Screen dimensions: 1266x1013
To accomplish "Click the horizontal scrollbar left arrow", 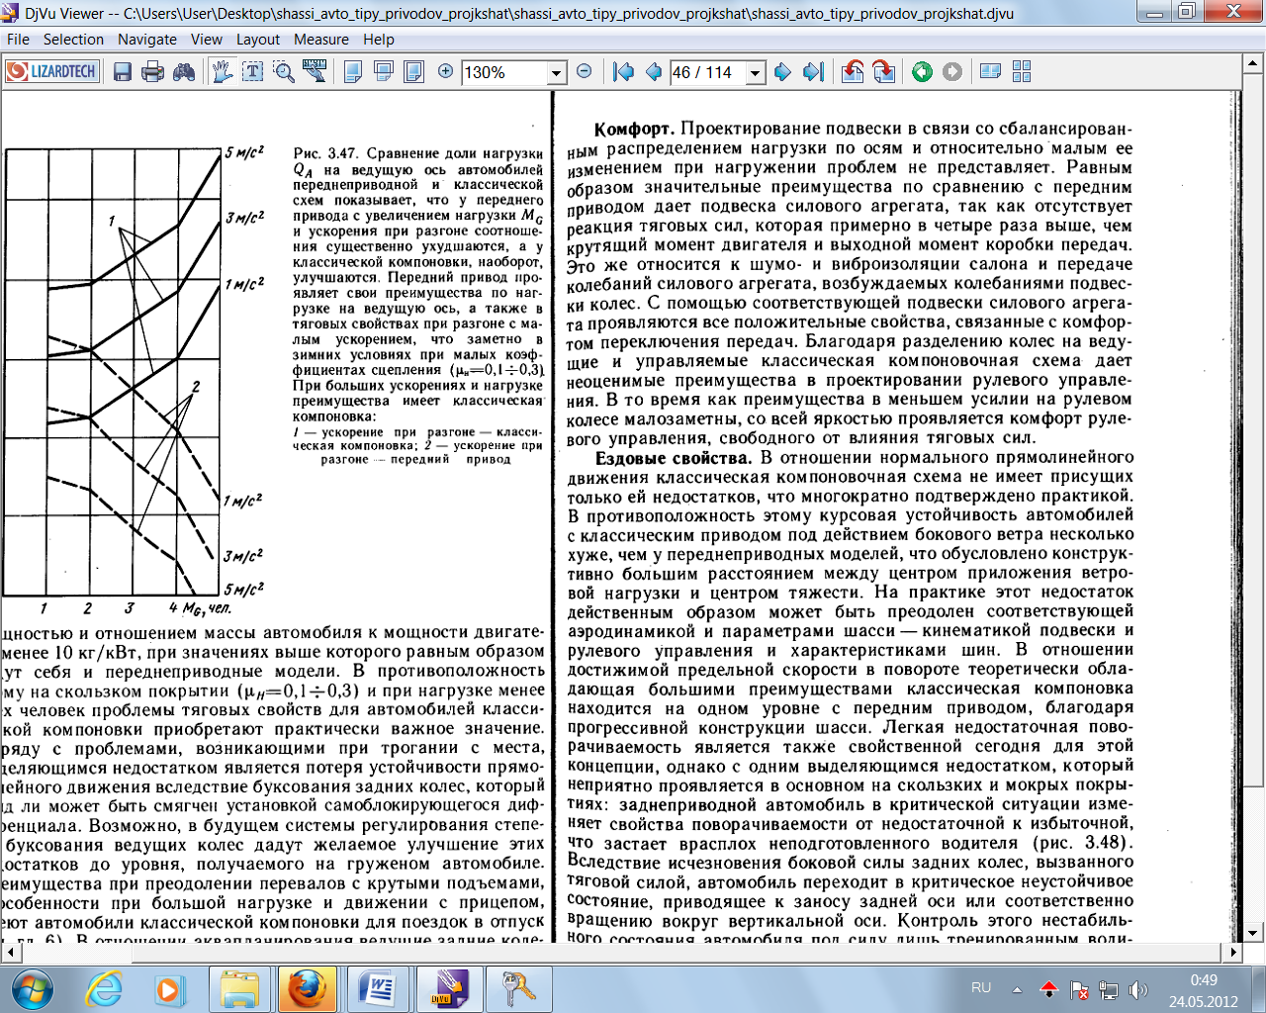I will tap(11, 952).
